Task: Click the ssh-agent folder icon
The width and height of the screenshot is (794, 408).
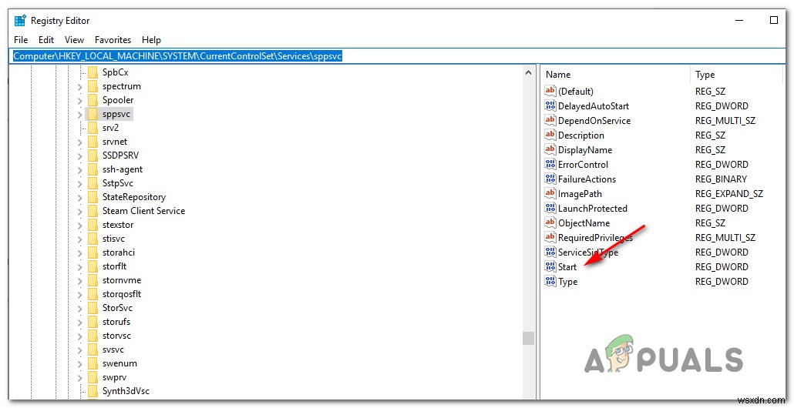Action: (x=93, y=169)
